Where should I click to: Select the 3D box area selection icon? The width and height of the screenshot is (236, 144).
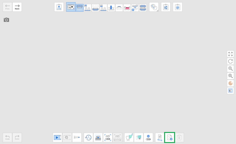tap(139, 137)
